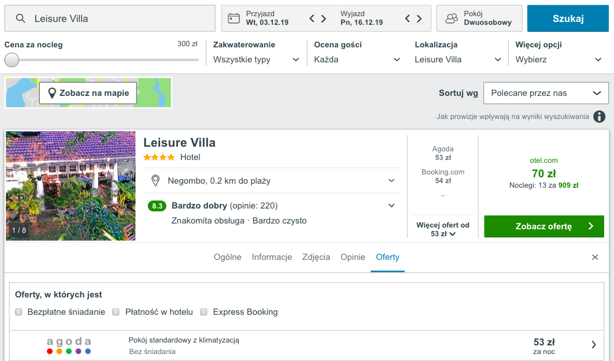
Task: Click the green Zobacz ofertę button
Action: tap(544, 226)
